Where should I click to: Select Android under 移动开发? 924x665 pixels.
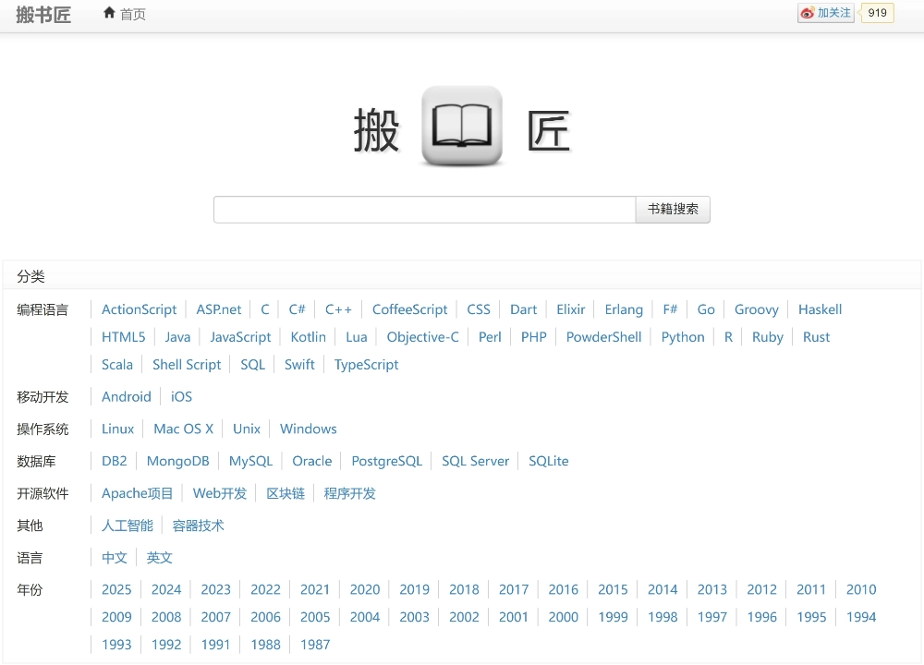(x=127, y=396)
